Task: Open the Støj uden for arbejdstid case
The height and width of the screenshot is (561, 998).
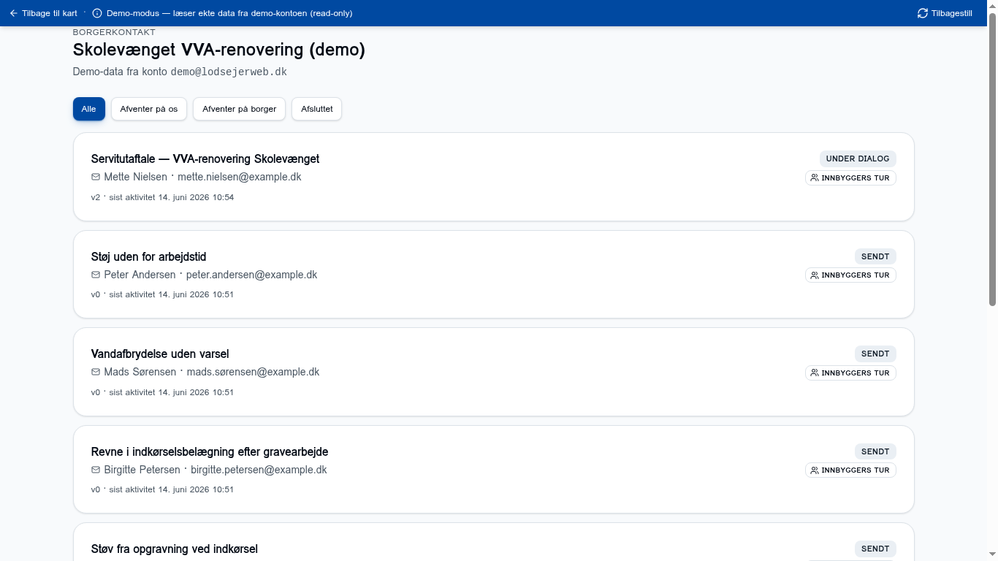Action: [x=494, y=275]
